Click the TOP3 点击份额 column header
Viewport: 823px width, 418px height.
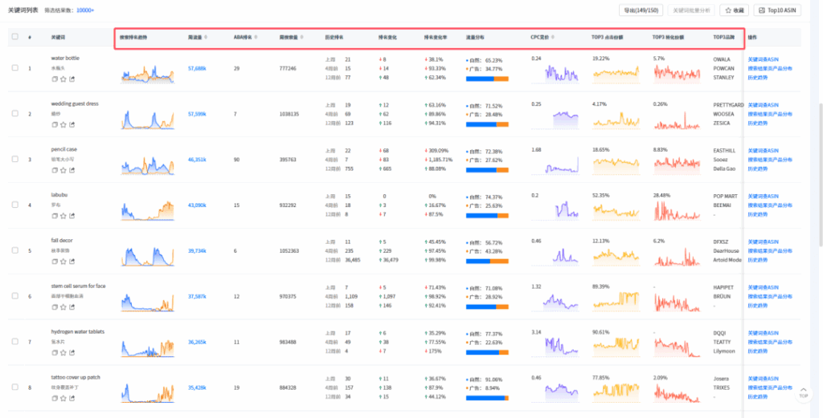[x=608, y=37]
